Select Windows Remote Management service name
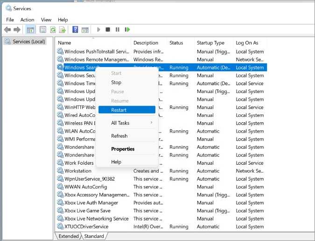The width and height of the screenshot is (315, 241). 97,60
